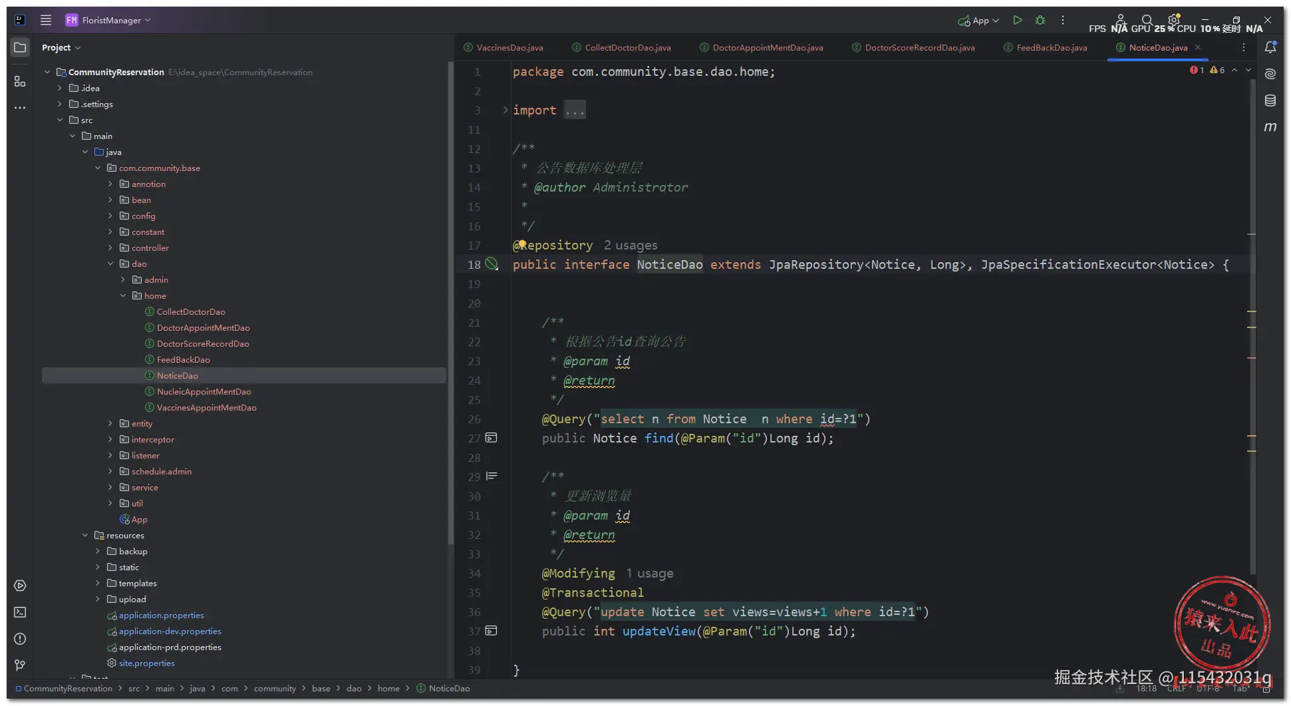Expand the .idea folder
This screenshot has width=1291, height=706.
(x=60, y=88)
